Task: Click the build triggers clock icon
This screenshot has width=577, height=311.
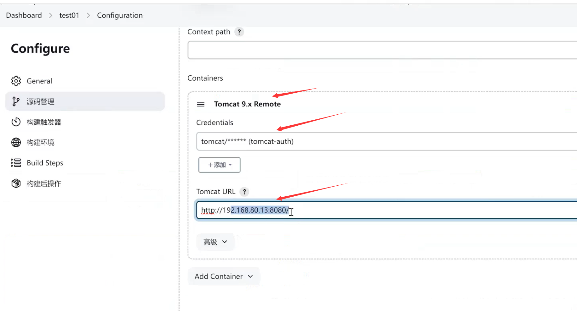Action: click(16, 122)
